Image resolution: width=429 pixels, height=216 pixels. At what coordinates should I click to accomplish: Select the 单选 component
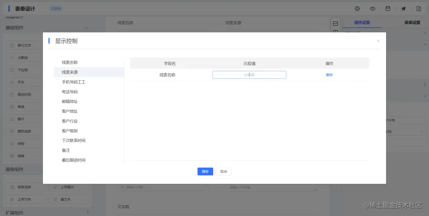click(24, 107)
